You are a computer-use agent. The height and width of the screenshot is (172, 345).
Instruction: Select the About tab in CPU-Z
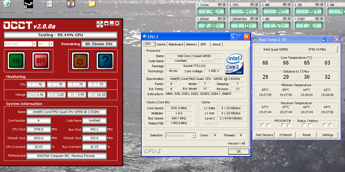[216, 44]
